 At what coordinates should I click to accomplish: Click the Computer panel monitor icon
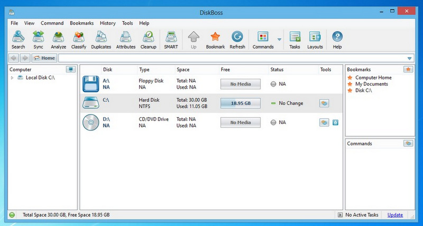pyautogui.click(x=71, y=70)
